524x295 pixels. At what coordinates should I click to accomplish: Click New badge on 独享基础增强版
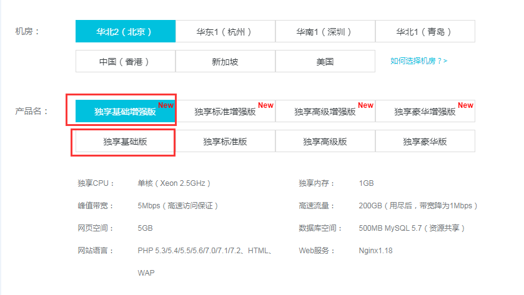click(x=166, y=105)
